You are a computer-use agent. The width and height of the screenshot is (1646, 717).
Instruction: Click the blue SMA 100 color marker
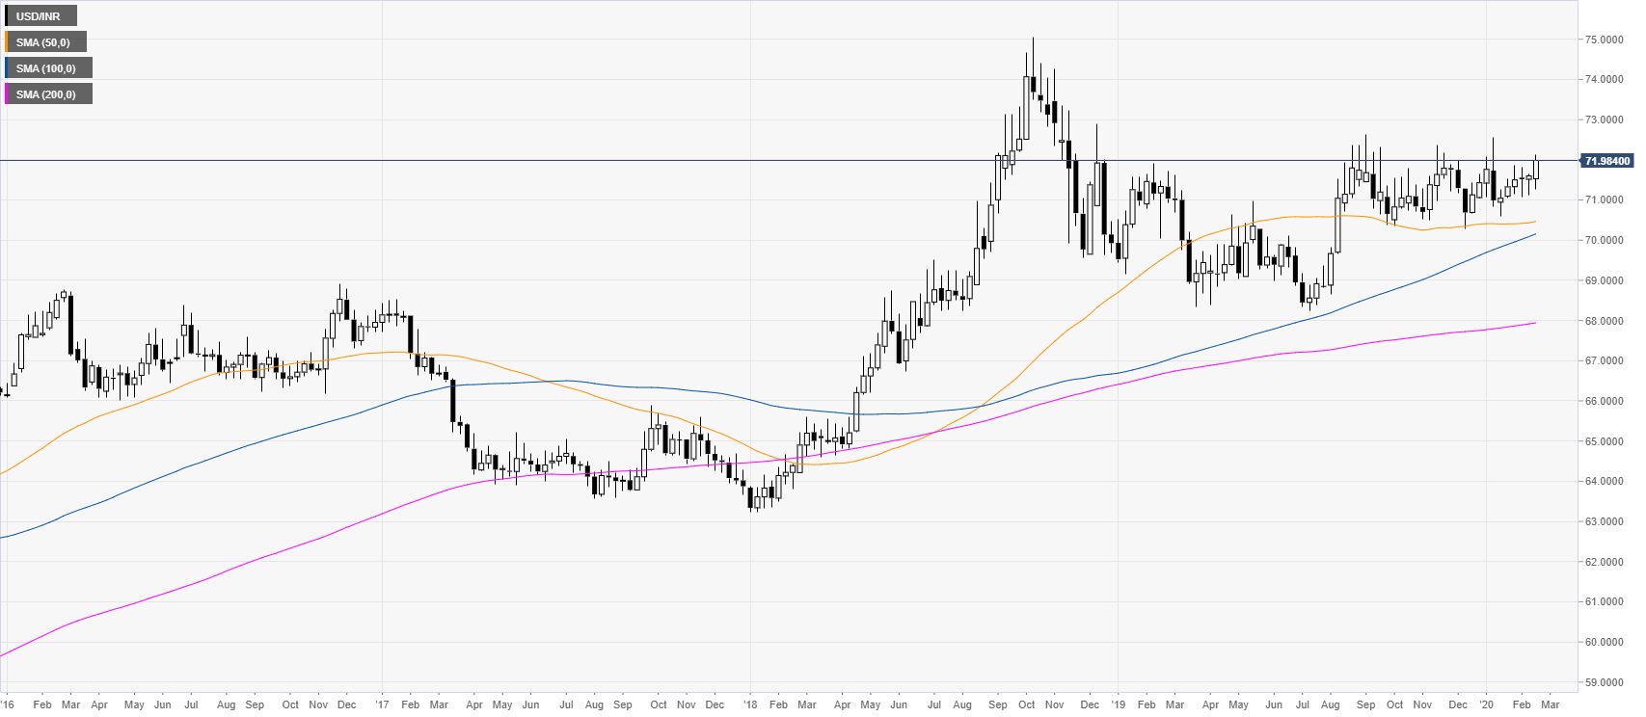click(7, 68)
